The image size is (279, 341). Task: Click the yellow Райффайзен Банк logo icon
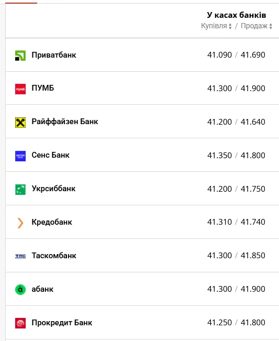click(20, 123)
